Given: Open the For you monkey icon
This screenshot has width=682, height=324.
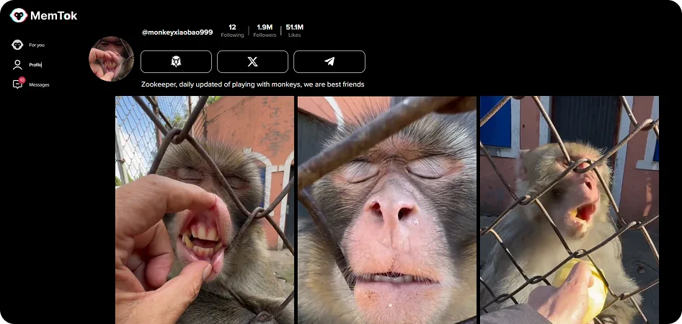Looking at the screenshot, I should pyautogui.click(x=17, y=45).
